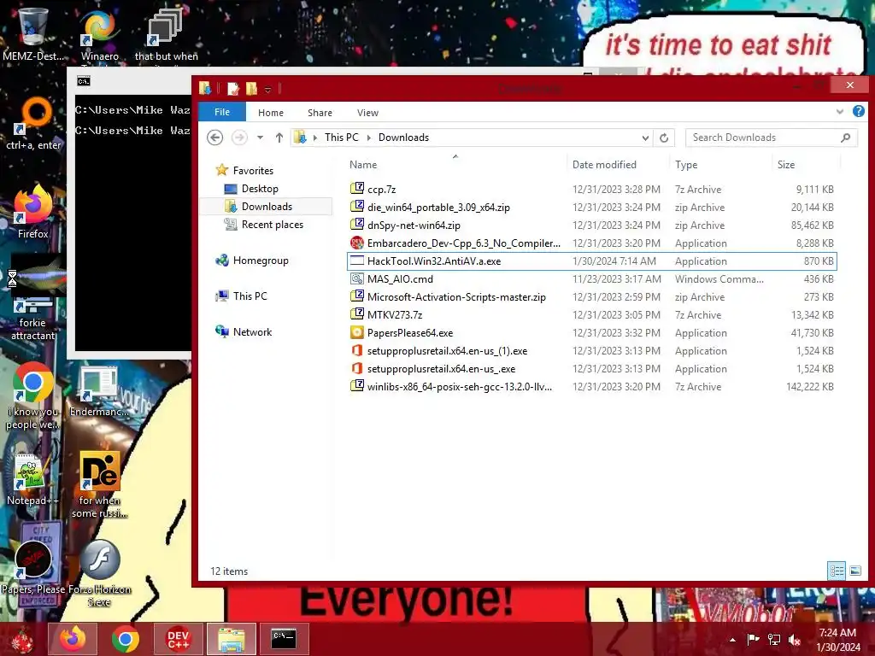This screenshot has height=656, width=875.
Task: Open the Endermanc... desktop shortcut
Action: pos(99,390)
